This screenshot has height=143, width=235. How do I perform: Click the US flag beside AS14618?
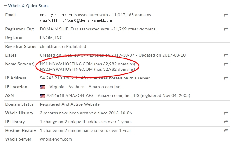pos(43,96)
